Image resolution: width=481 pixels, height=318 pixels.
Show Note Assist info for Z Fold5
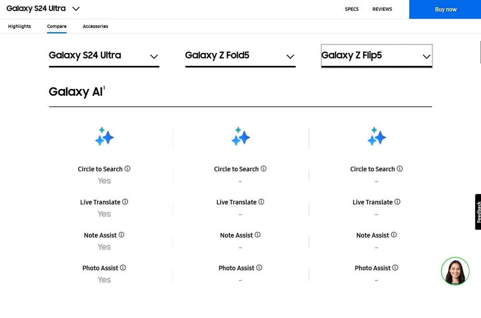(258, 235)
